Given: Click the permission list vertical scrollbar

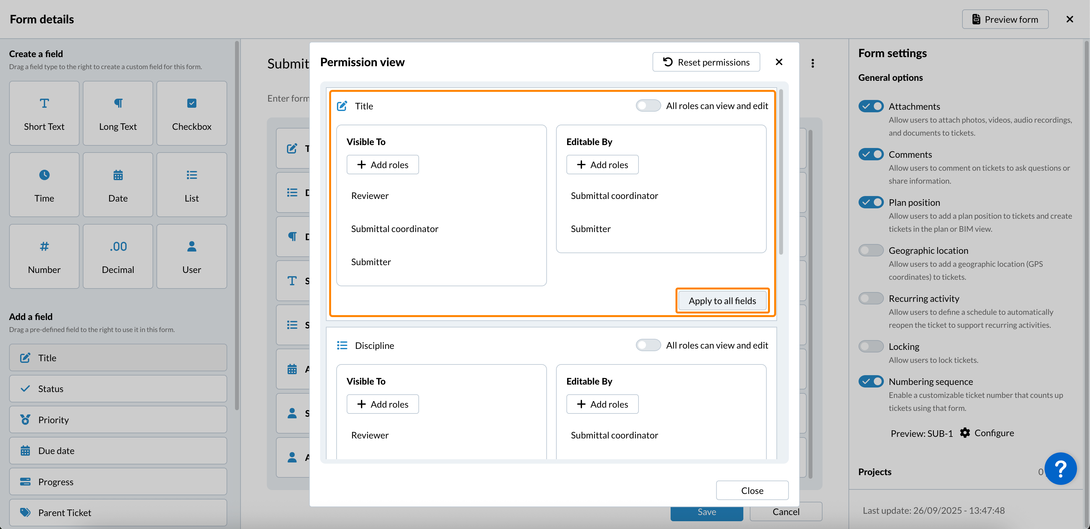Looking at the screenshot, I should click(781, 171).
